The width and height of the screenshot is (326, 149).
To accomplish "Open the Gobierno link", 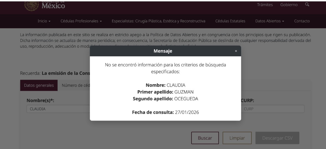I will click(289, 5).
